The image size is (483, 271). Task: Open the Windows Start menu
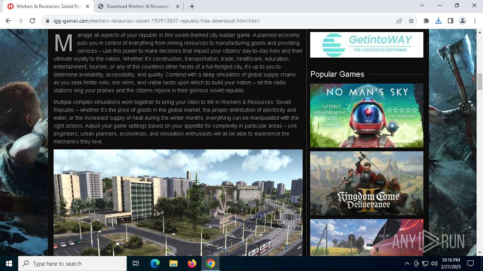[x=9, y=263]
